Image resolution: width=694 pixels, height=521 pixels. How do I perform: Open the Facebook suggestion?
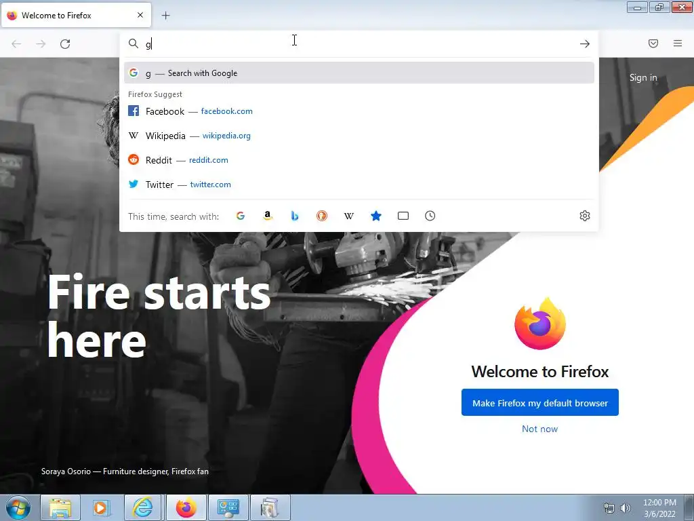point(359,111)
